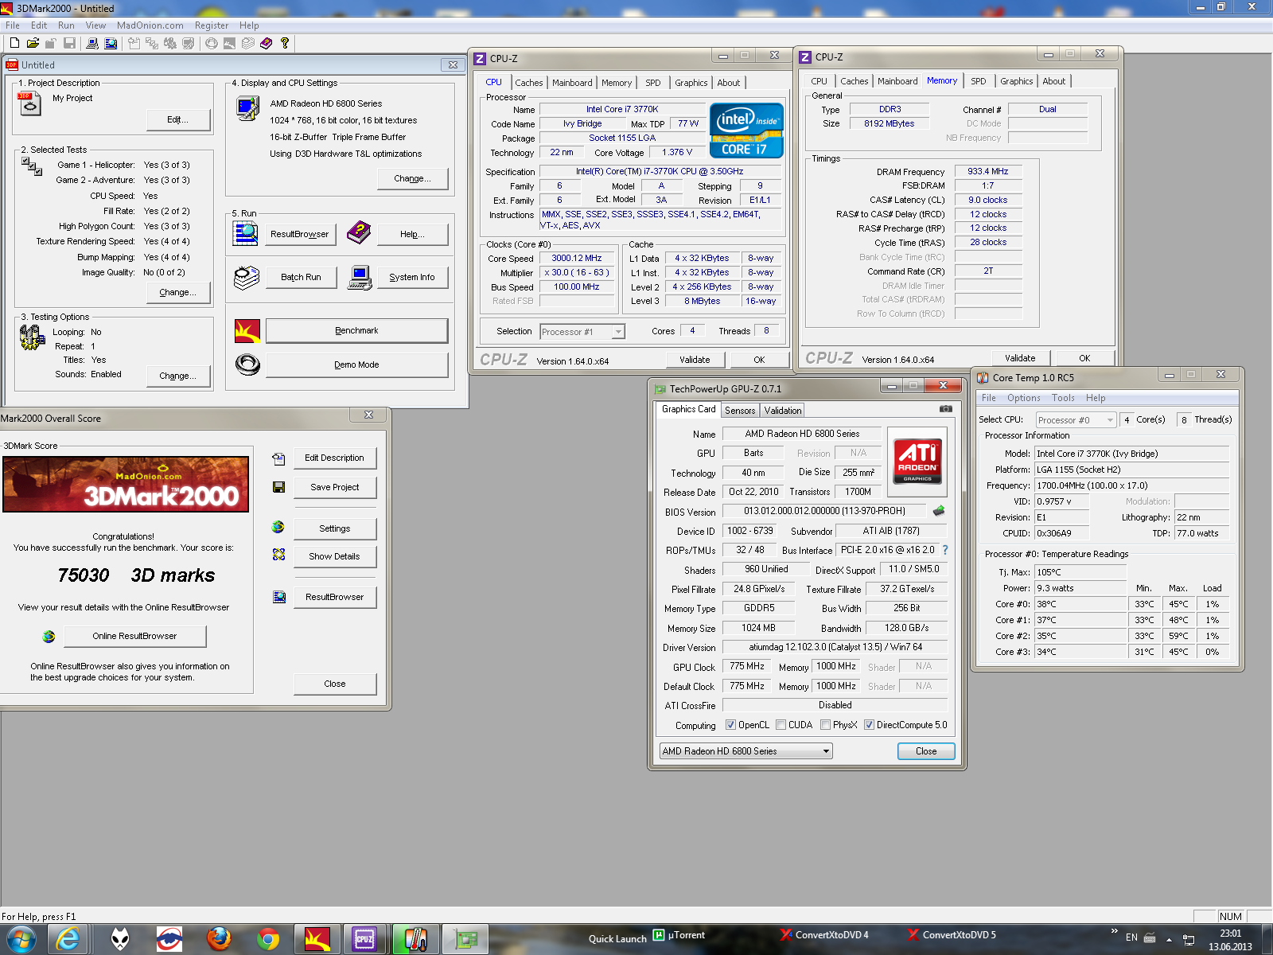Click the screenshot camera icon in GPU-Z
This screenshot has height=955, width=1273.
946,409
